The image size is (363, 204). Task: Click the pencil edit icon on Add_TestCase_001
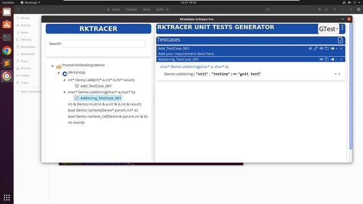point(316,48)
